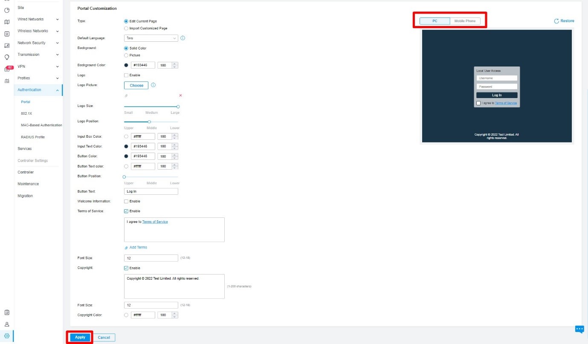Click Input Box Color hex field
This screenshot has width=588, height=344.
click(143, 136)
